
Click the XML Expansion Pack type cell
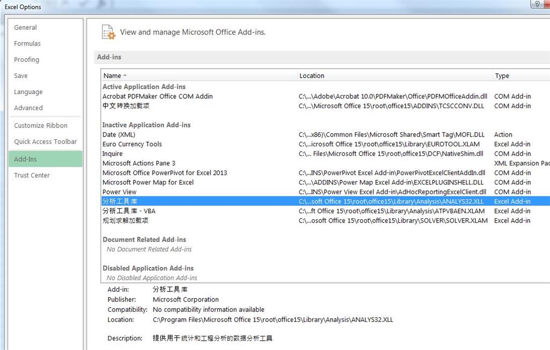522,163
